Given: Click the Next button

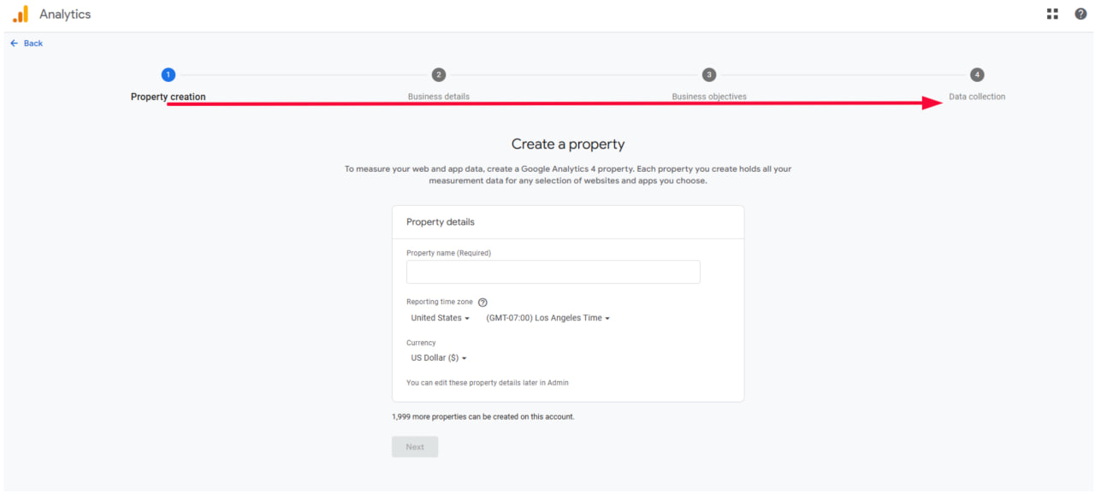Looking at the screenshot, I should click(x=415, y=447).
